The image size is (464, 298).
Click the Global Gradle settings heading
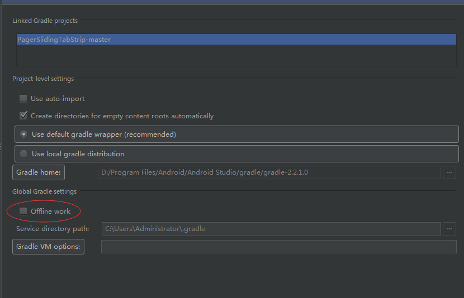[x=44, y=191]
